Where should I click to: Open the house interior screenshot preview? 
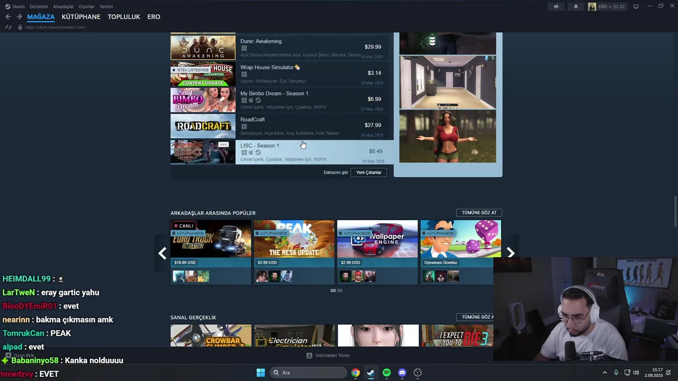pyautogui.click(x=448, y=82)
